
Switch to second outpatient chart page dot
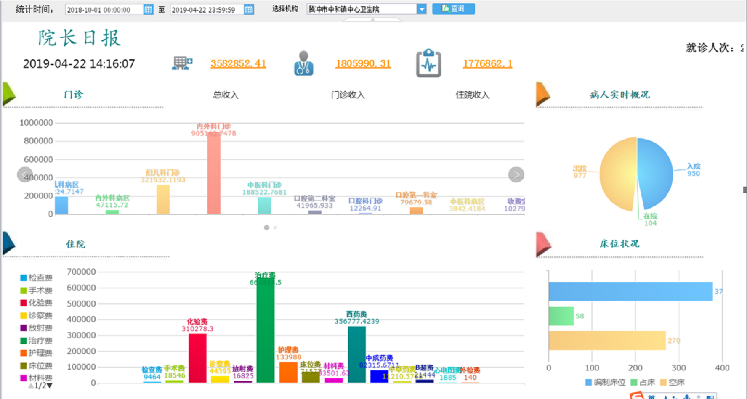tap(275, 227)
